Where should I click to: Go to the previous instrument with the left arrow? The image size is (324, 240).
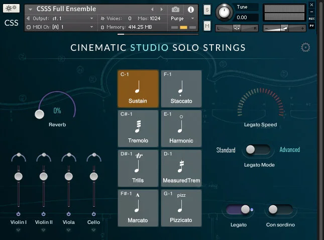tap(152, 10)
